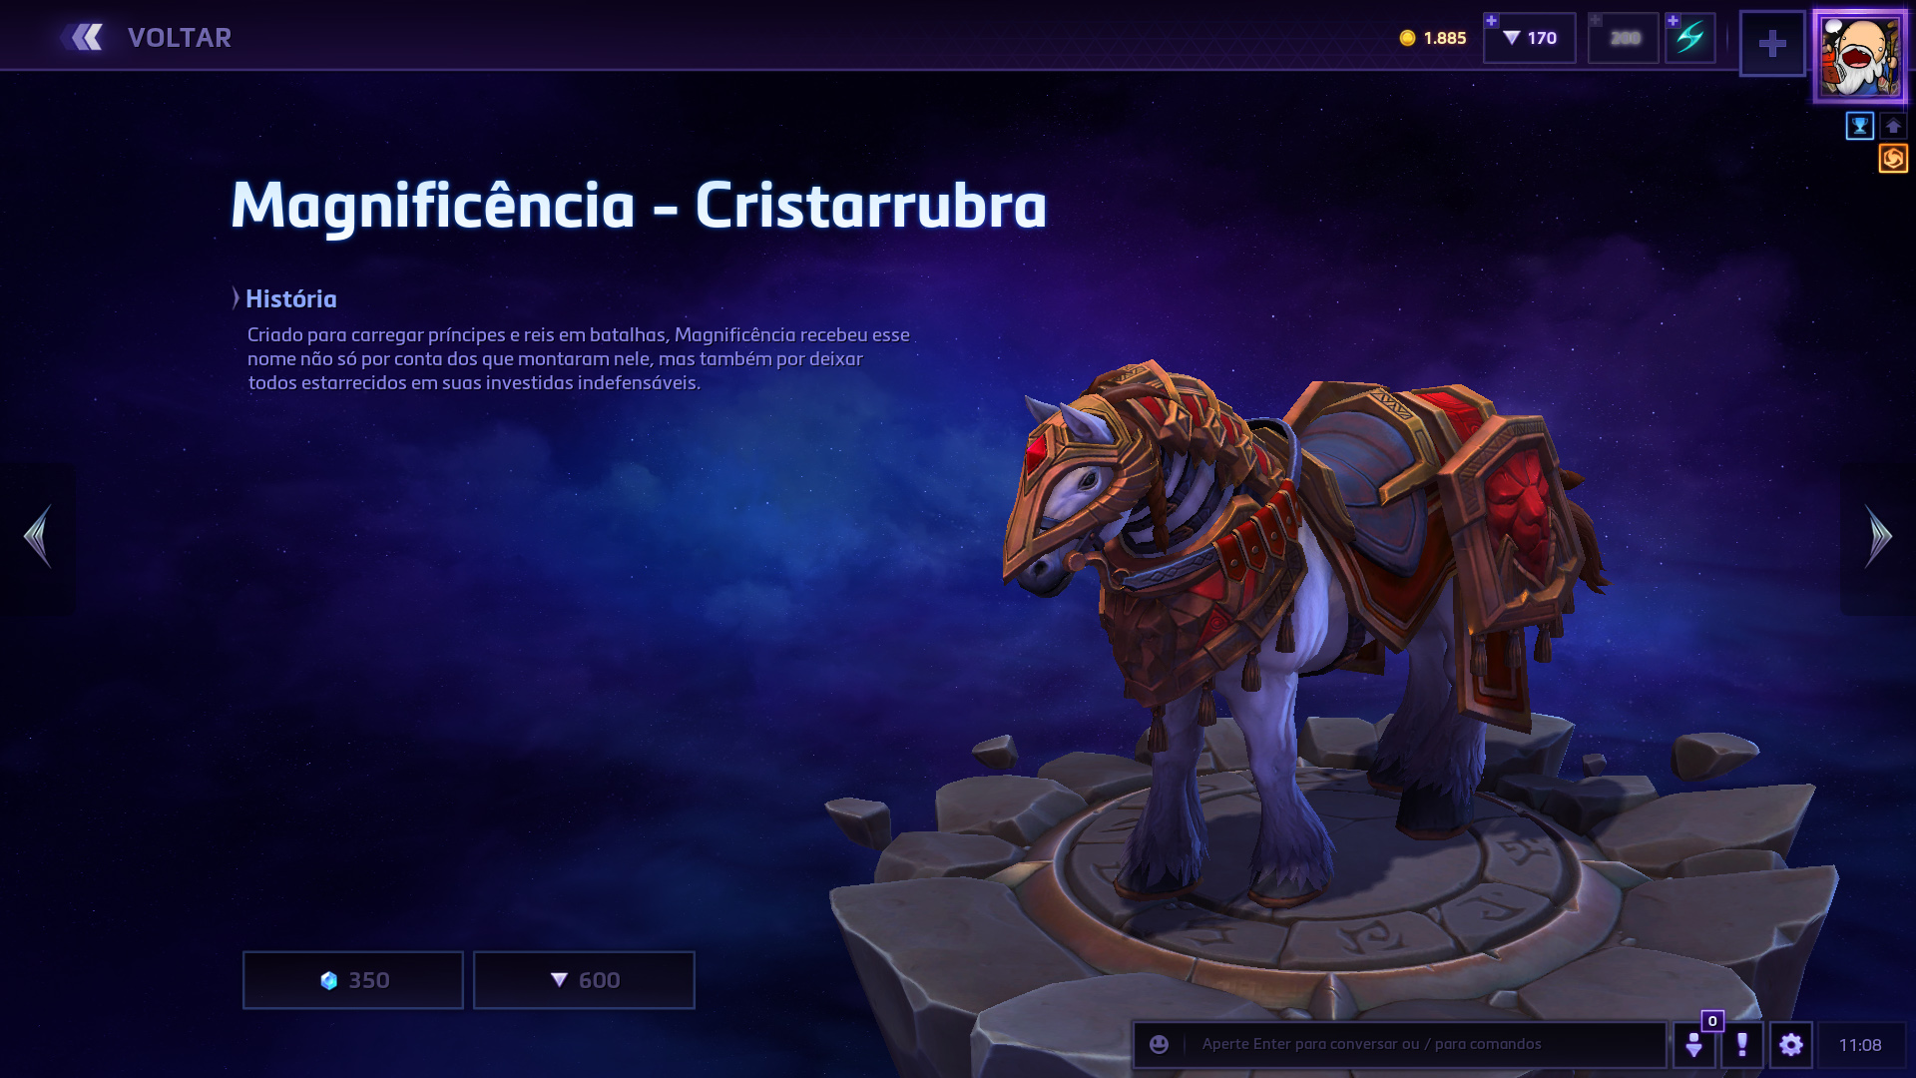Add gems via the 170 gems box

coord(1530,38)
